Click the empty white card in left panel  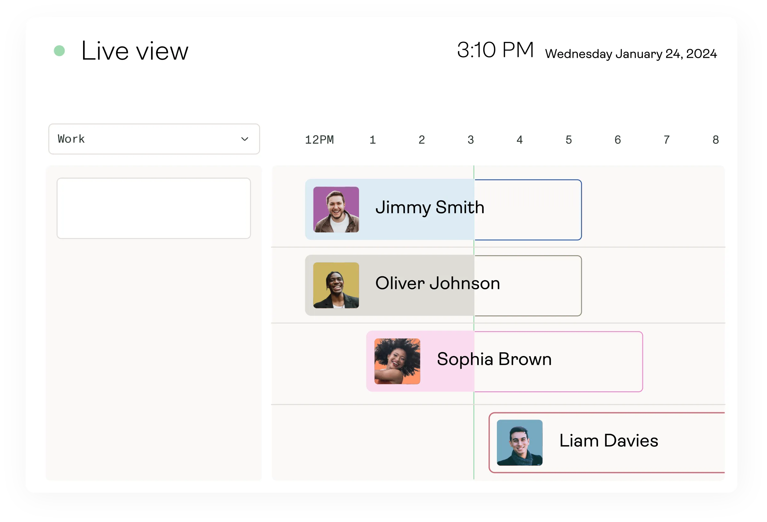click(x=154, y=208)
